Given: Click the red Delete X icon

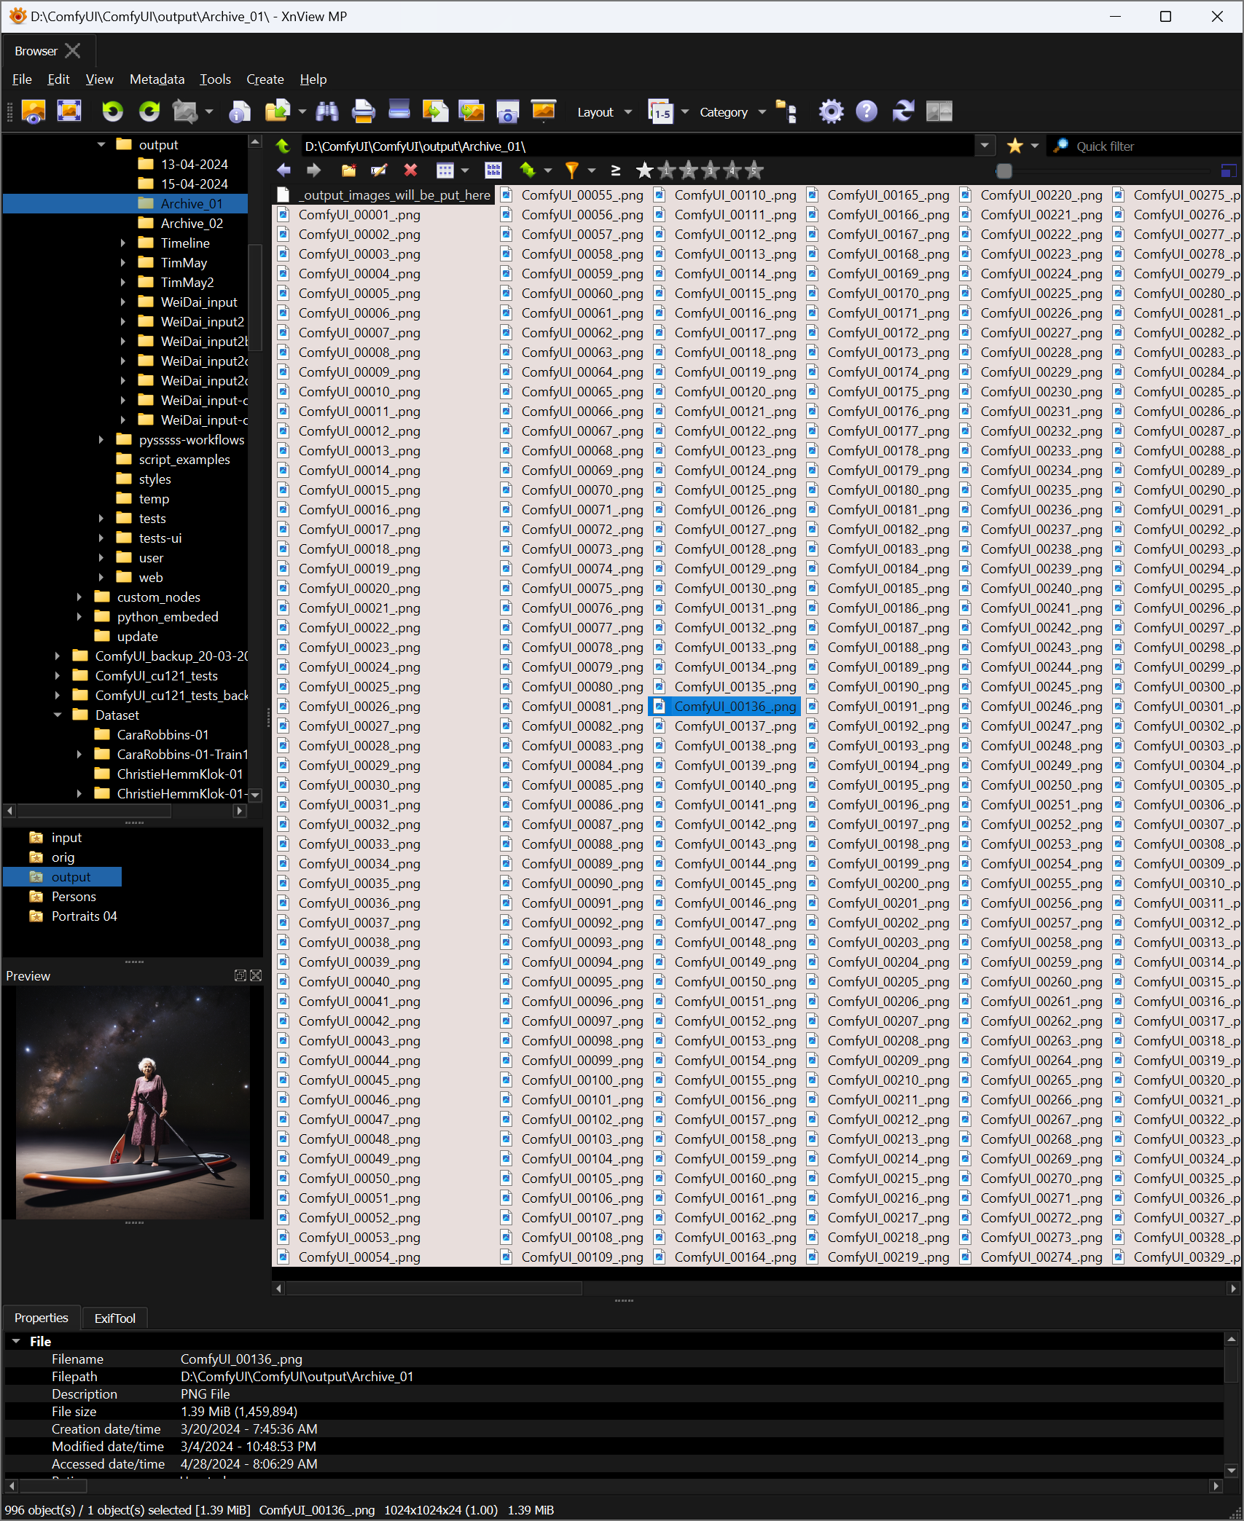Looking at the screenshot, I should point(410,170).
